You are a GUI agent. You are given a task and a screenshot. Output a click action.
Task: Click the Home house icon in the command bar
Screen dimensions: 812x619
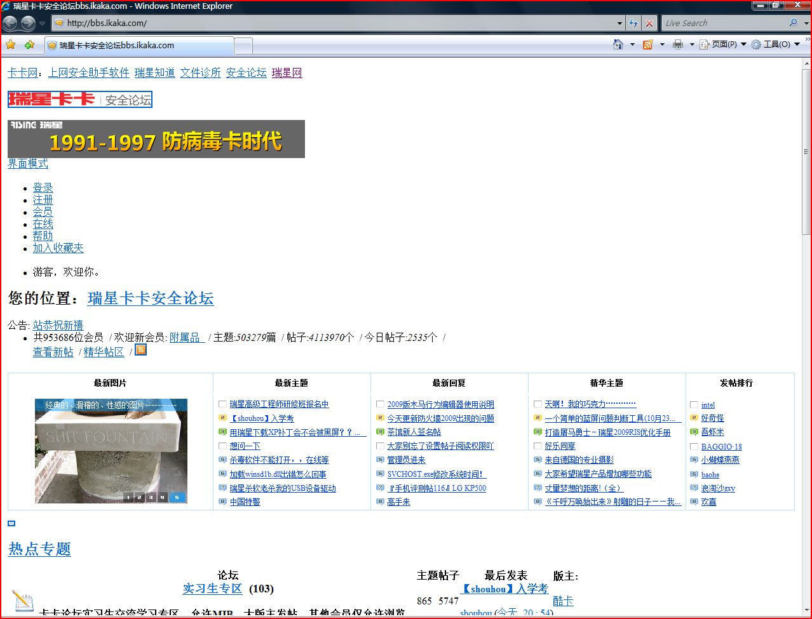coord(618,44)
